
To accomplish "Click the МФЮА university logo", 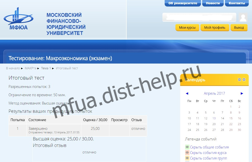I will (x=19, y=19).
